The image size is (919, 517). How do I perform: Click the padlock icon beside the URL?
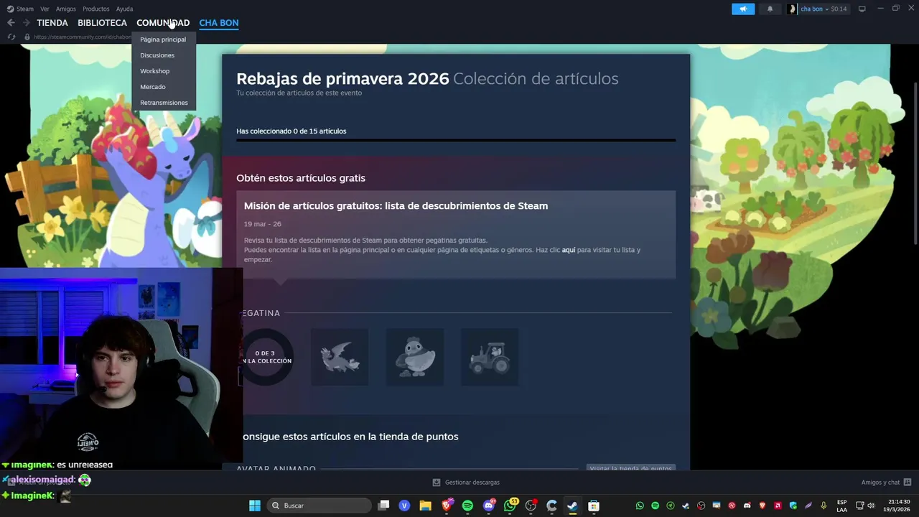(x=27, y=37)
